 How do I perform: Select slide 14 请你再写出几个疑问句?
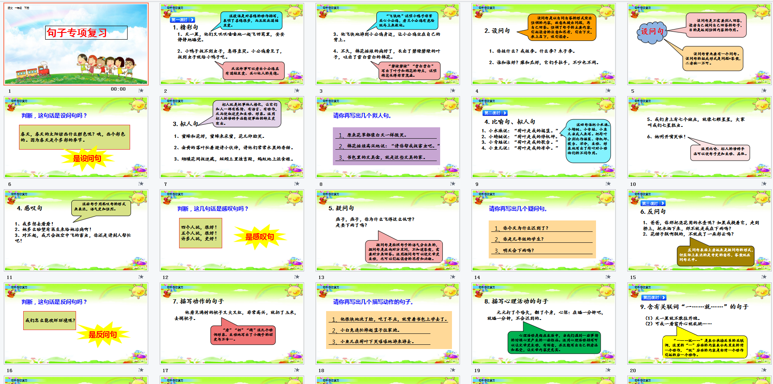[x=544, y=230]
